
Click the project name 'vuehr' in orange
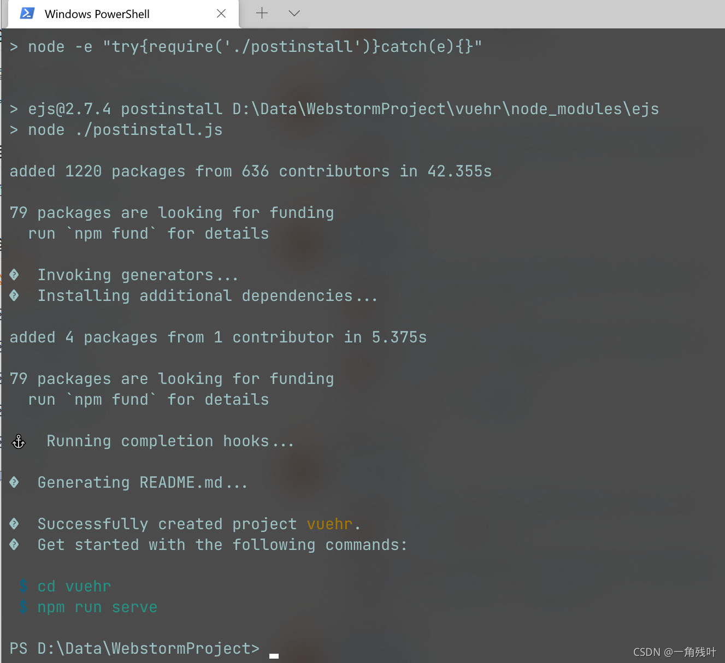329,524
